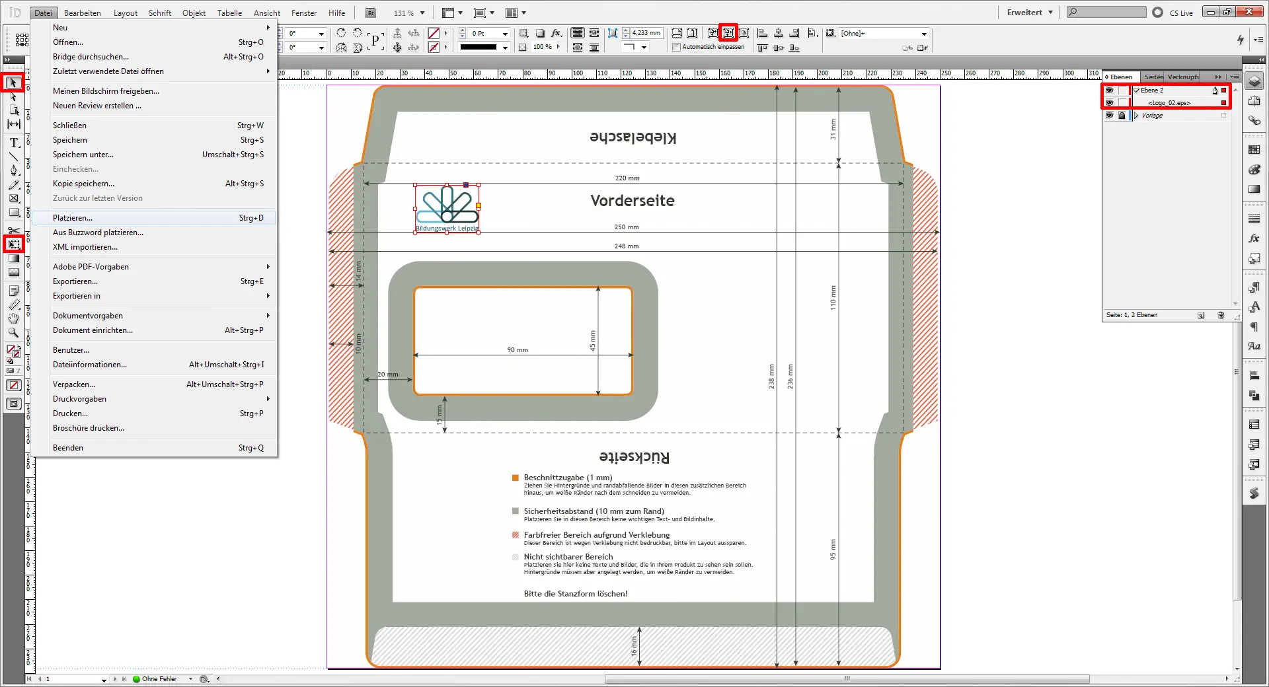Select the Type tool
This screenshot has width=1269, height=687.
coord(13,141)
